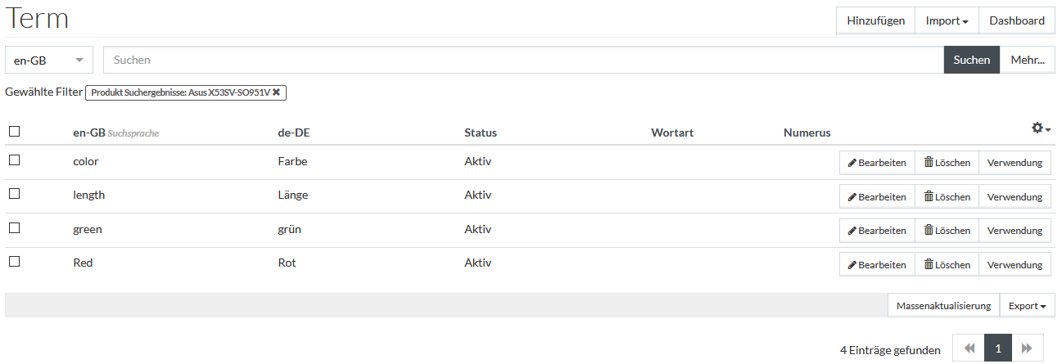Expand the Import dropdown menu

coord(947,20)
